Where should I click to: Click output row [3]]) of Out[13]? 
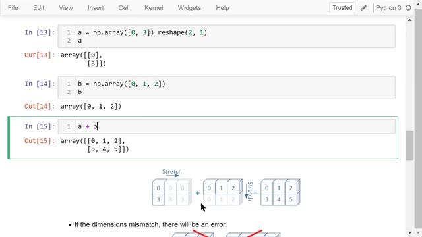pyautogui.click(x=97, y=63)
